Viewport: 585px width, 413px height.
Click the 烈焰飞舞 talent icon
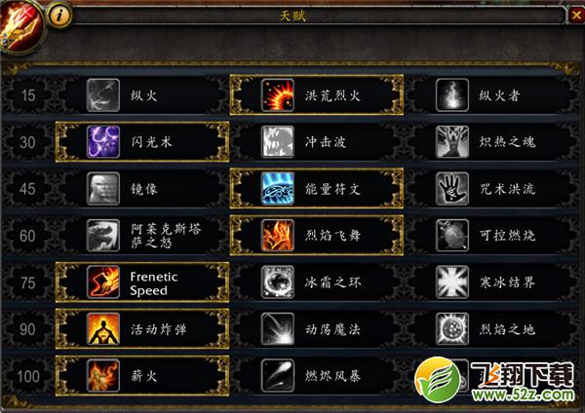click(278, 236)
